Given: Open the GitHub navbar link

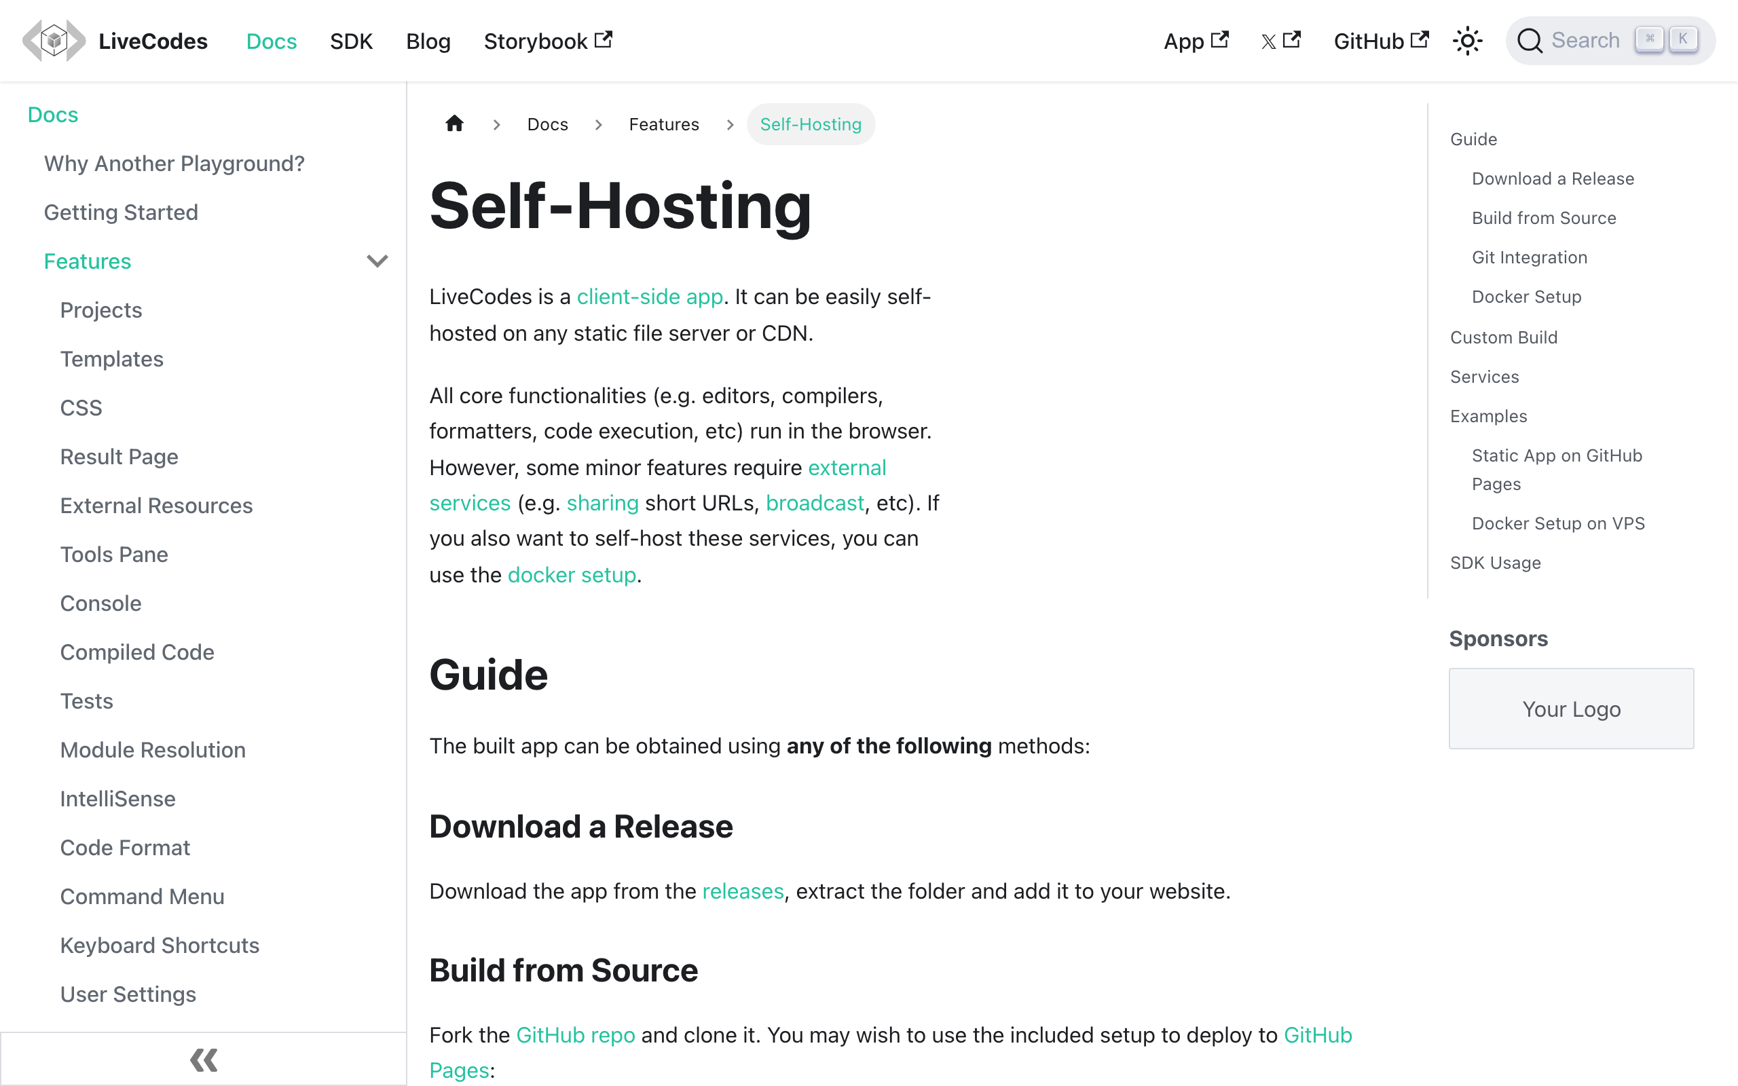Looking at the screenshot, I should coord(1380,41).
